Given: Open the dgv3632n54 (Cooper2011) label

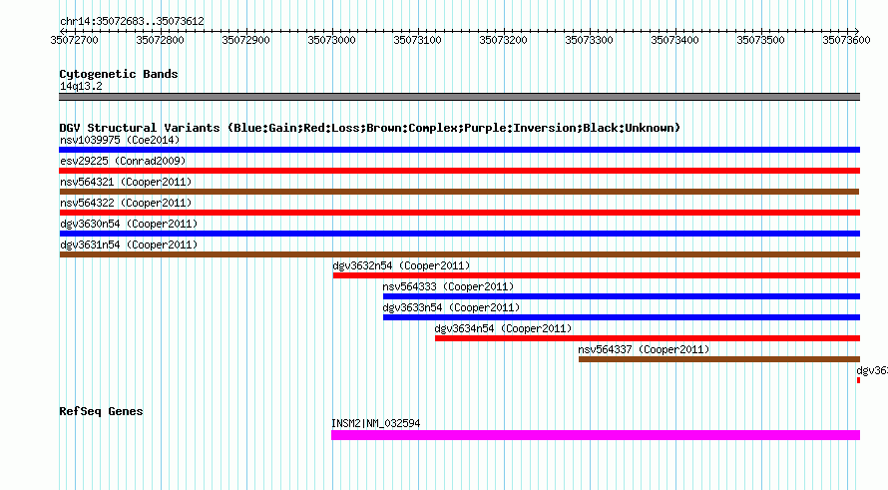Looking at the screenshot, I should 401,265.
